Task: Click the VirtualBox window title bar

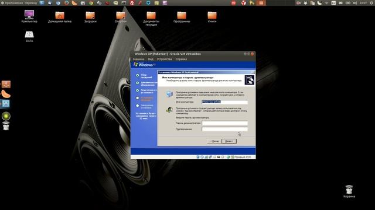Action: pos(193,54)
